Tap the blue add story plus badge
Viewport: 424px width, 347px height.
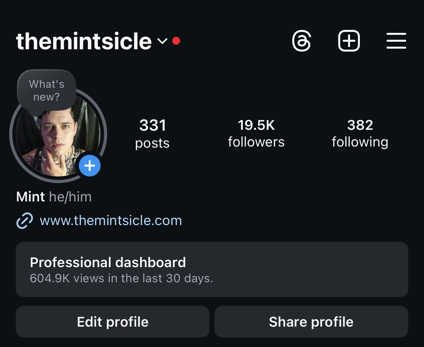(90, 166)
